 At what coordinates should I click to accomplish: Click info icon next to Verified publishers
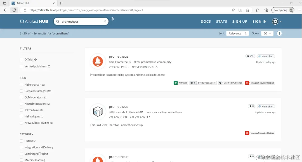coord(49,66)
